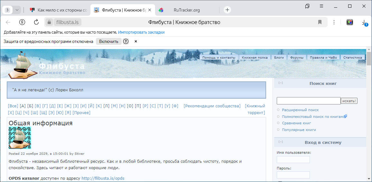Go to Блоги section
This screenshot has height=182, width=372.
pos(279,57)
